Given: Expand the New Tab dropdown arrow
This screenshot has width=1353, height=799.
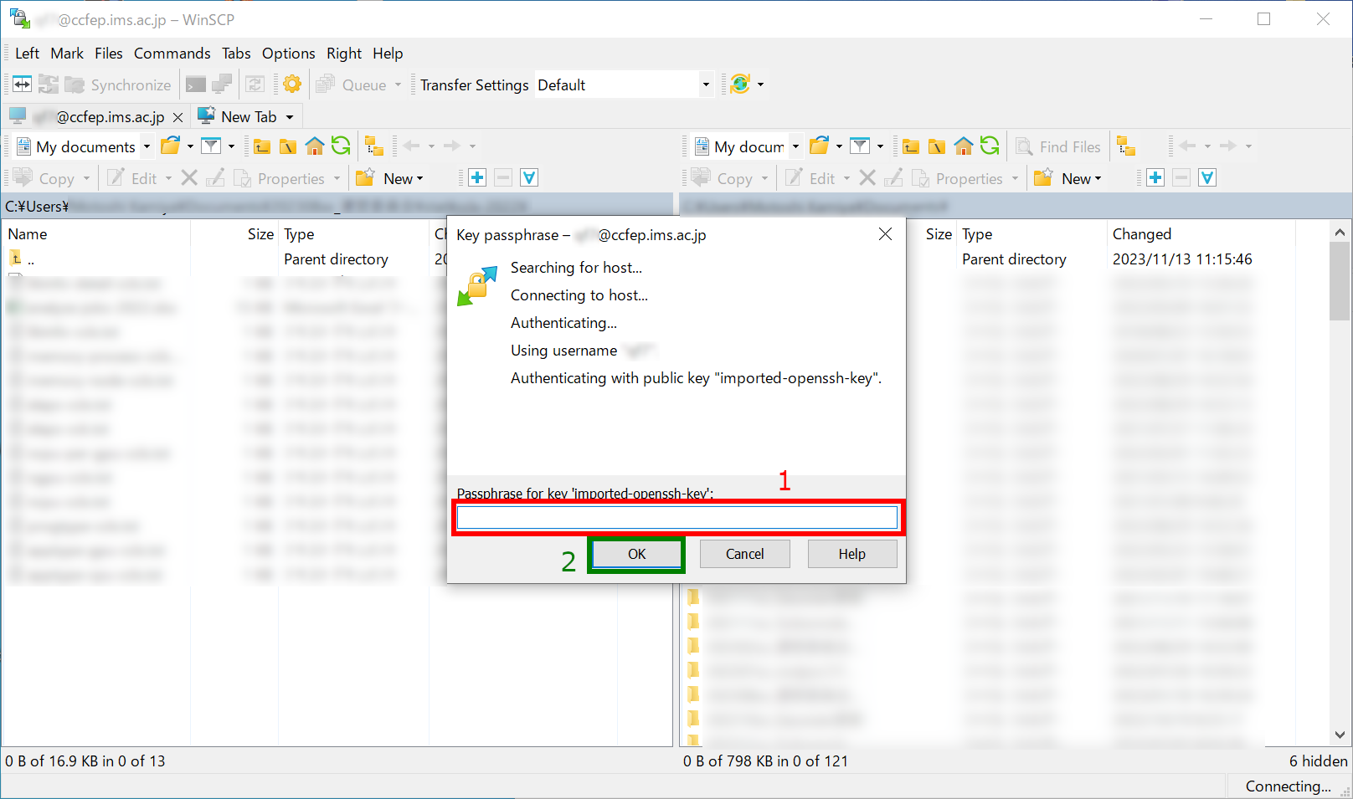Looking at the screenshot, I should pyautogui.click(x=290, y=117).
